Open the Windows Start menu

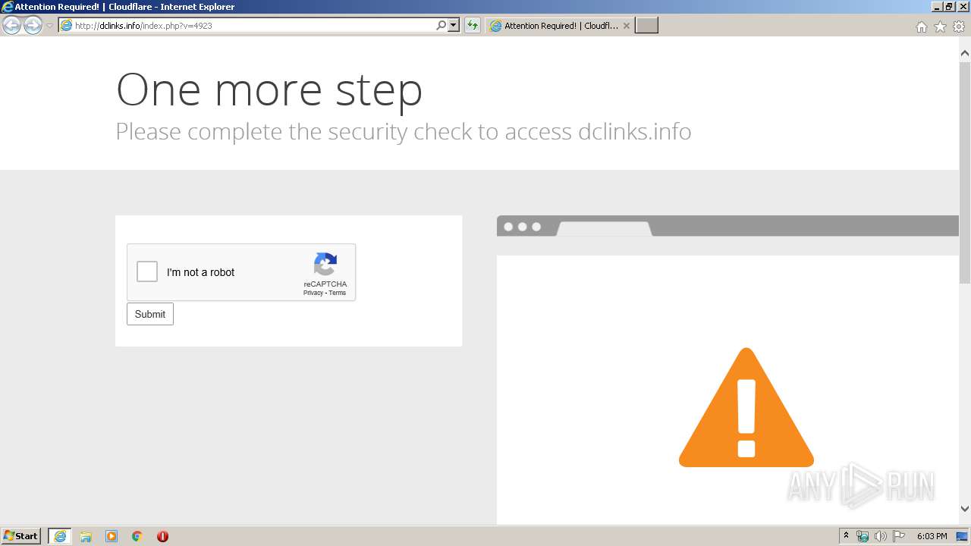click(21, 535)
